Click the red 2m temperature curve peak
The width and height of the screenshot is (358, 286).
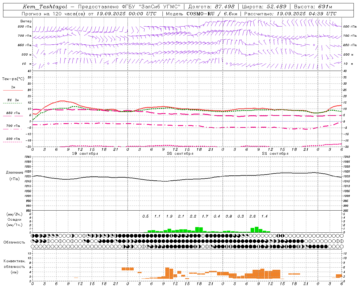click(62, 101)
